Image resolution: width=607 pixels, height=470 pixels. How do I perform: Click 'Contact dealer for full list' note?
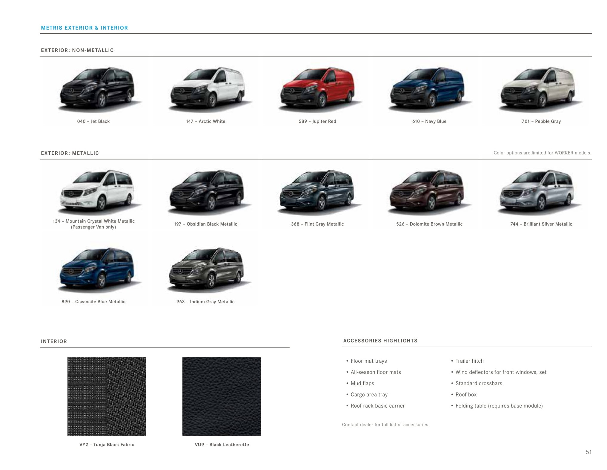(x=386, y=425)
